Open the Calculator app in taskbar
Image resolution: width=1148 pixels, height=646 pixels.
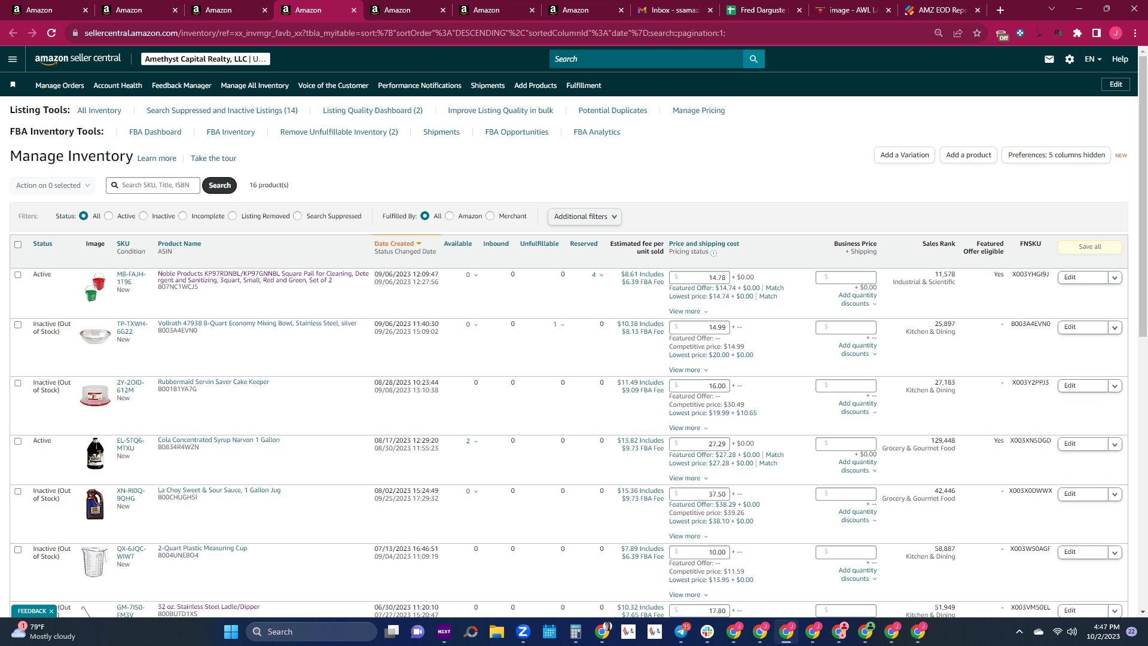coord(575,632)
